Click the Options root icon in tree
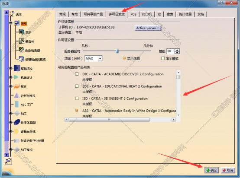This screenshot has width=240, height=178. [12, 14]
